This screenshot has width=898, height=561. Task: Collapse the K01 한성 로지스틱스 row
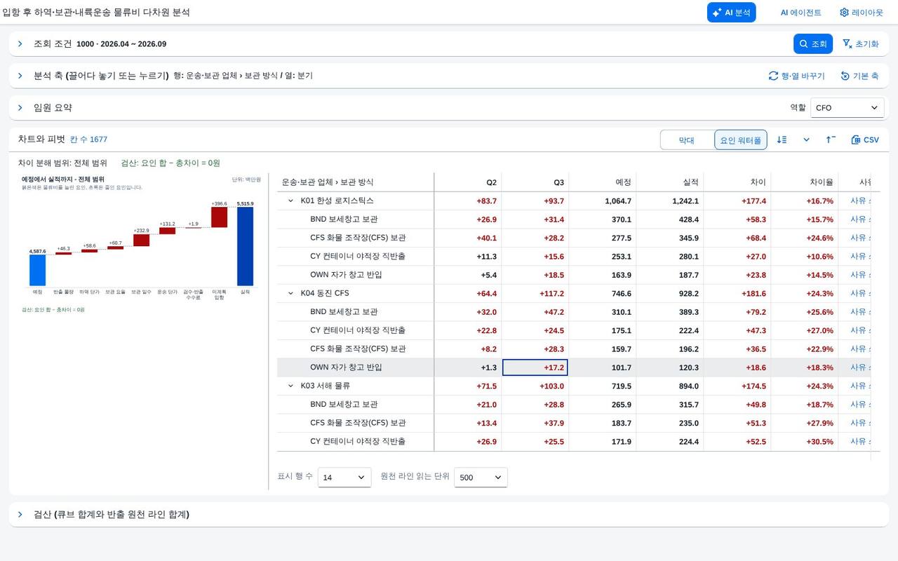click(291, 201)
